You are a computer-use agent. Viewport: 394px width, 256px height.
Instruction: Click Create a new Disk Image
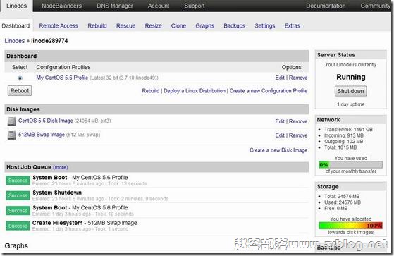(278, 150)
